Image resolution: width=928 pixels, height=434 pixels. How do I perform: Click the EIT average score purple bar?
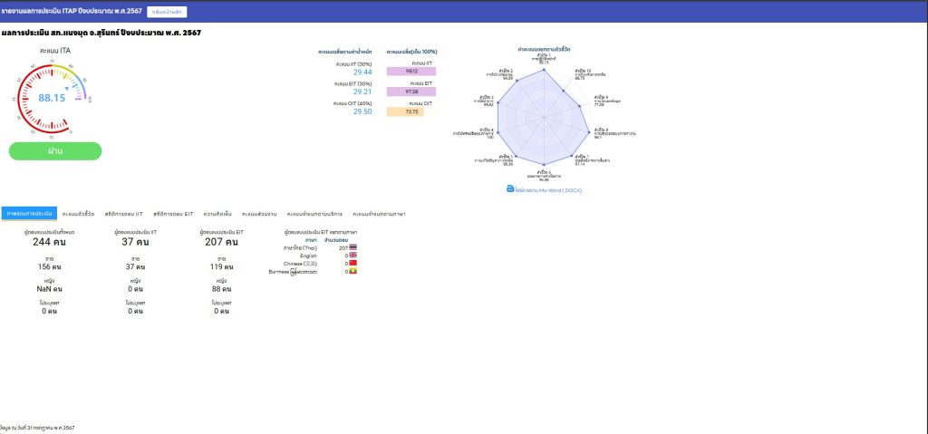411,92
